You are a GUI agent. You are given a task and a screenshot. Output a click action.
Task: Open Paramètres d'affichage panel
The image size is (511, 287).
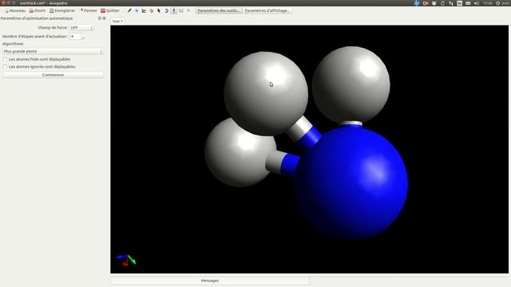[x=267, y=10]
